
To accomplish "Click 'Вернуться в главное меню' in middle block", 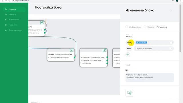I will click(92, 60).
